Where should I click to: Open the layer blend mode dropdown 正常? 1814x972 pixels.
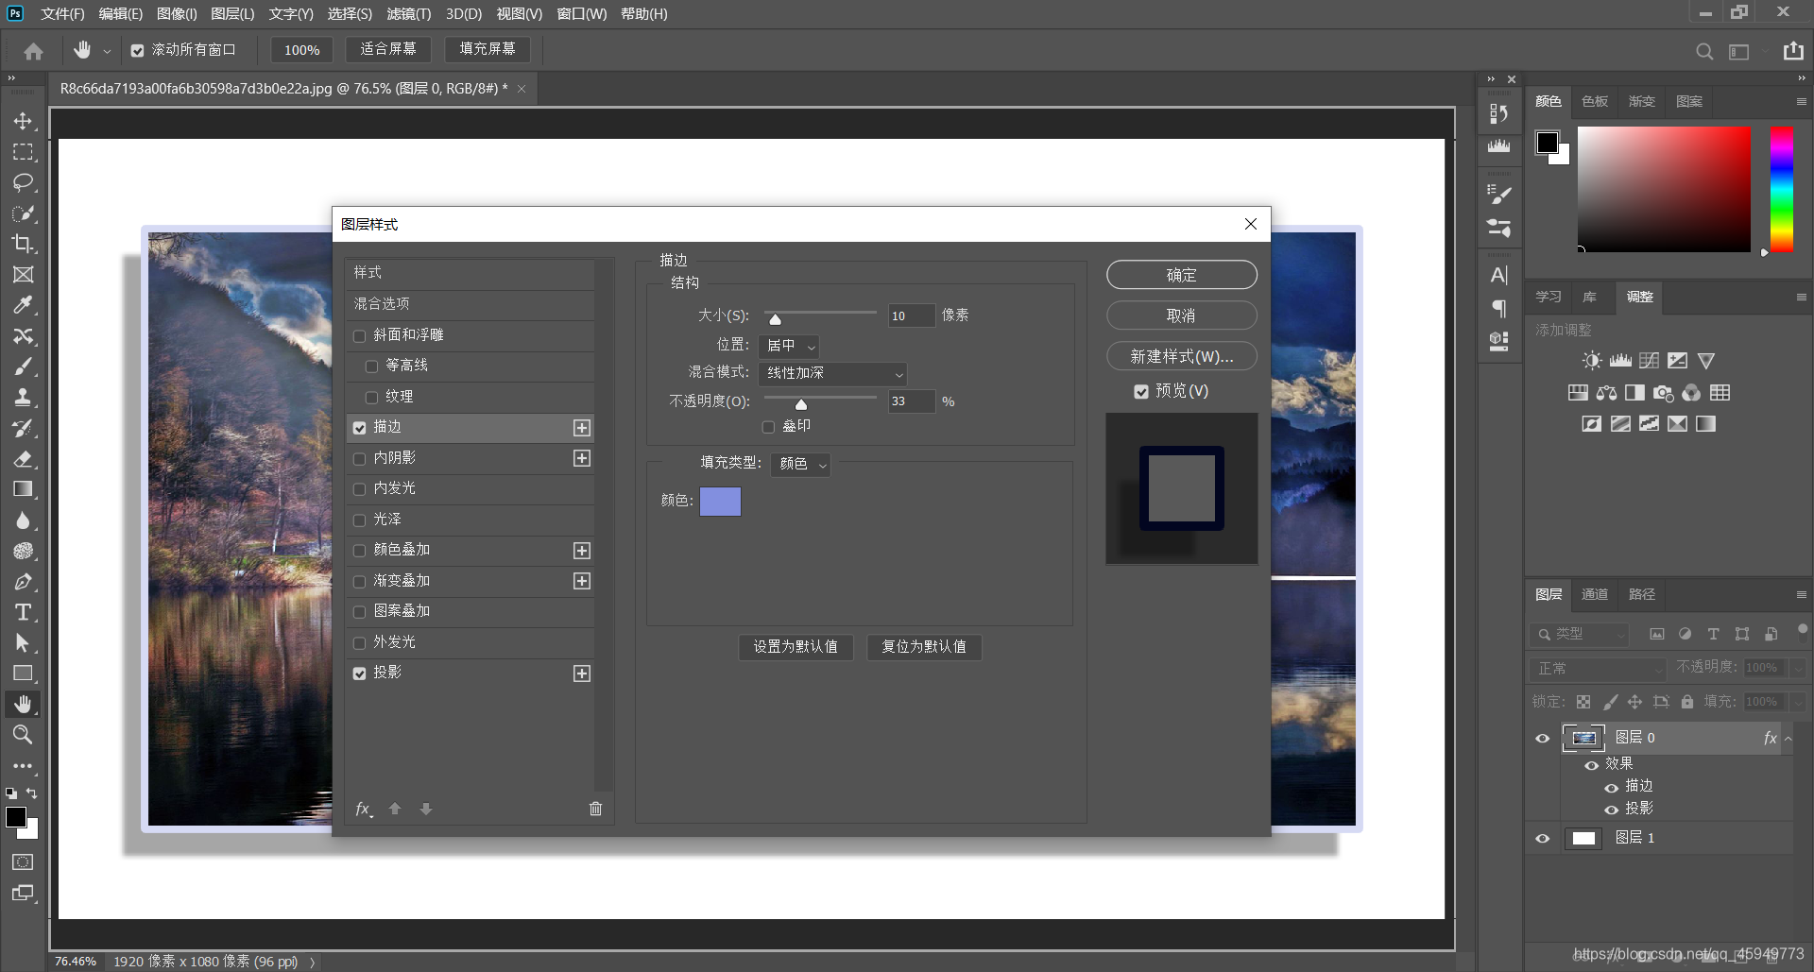1597,668
